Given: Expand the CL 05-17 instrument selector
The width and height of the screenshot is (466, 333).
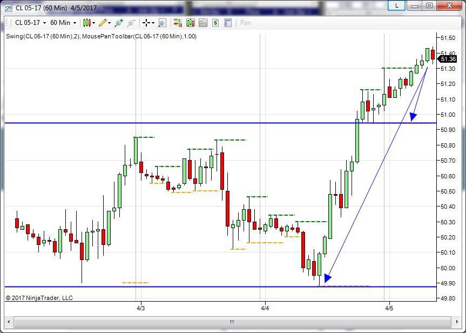Looking at the screenshot, I should click(x=30, y=23).
